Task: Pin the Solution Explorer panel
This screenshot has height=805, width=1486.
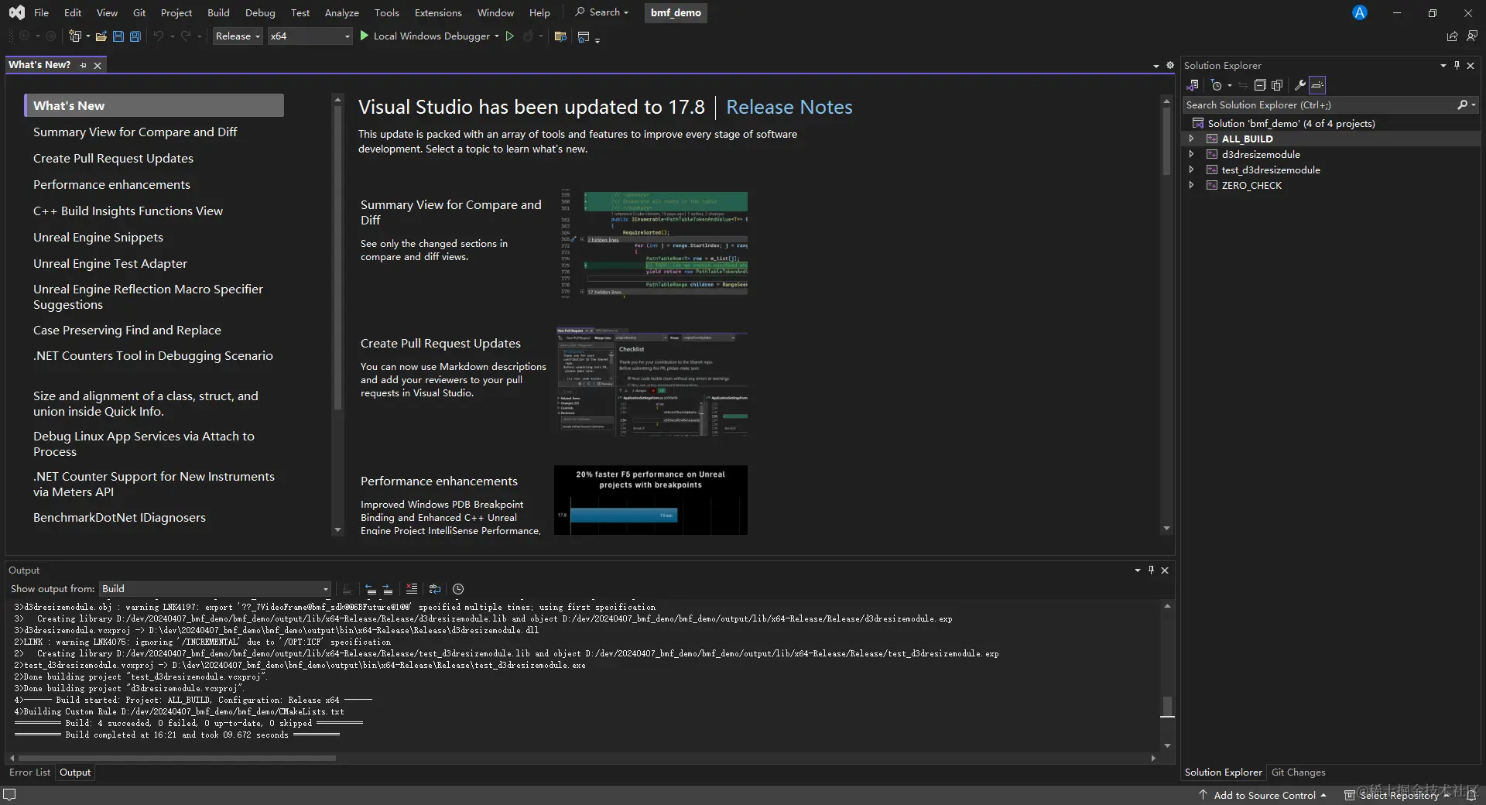Action: coord(1457,66)
